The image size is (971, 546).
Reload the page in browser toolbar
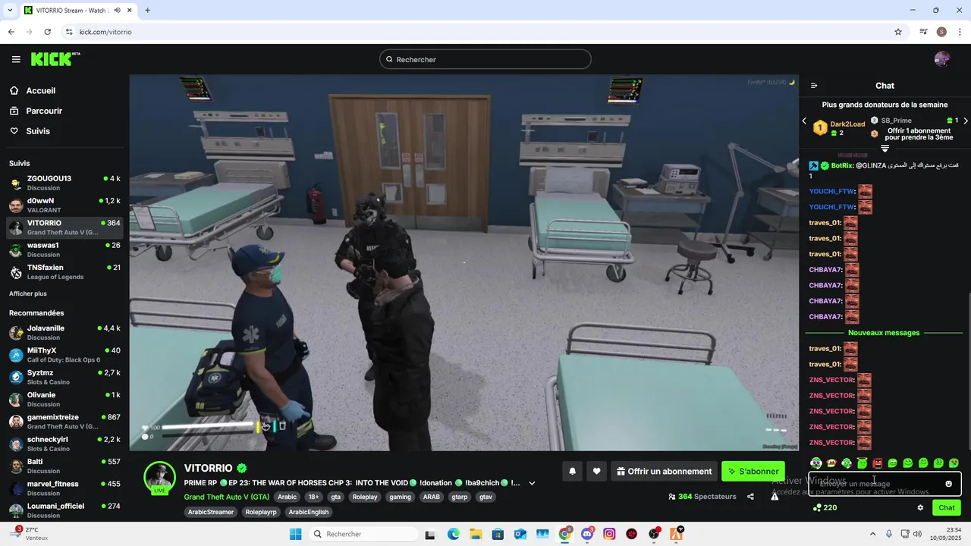point(48,32)
